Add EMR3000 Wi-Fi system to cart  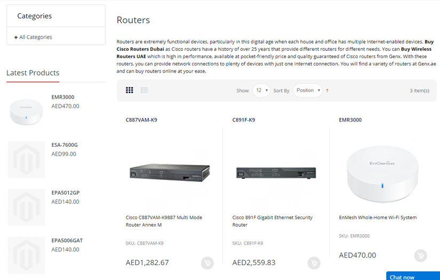421,255
